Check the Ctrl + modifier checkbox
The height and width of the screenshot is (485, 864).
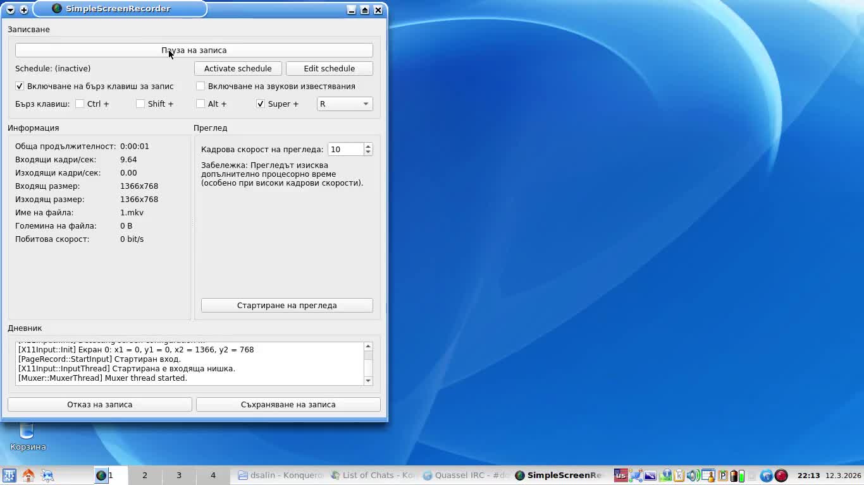(80, 104)
